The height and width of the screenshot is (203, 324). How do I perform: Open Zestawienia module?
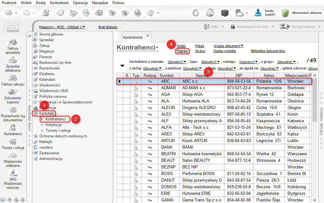(x=49, y=153)
